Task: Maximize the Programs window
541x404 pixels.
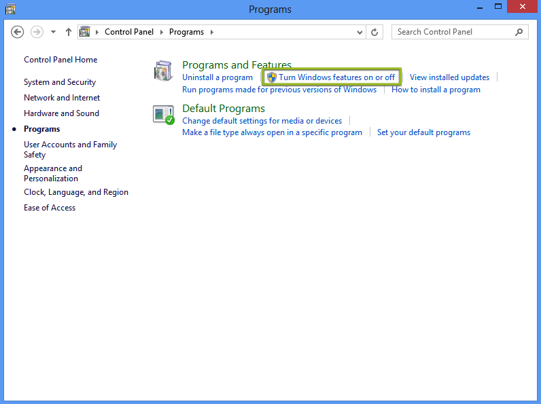Action: 498,7
